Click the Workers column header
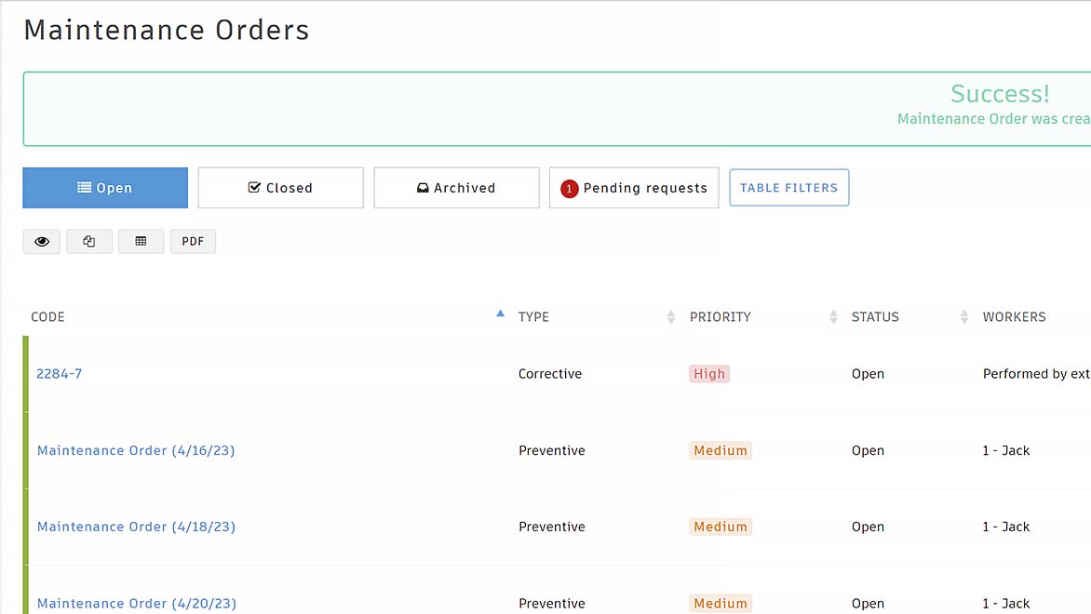The width and height of the screenshot is (1091, 614). (1015, 317)
